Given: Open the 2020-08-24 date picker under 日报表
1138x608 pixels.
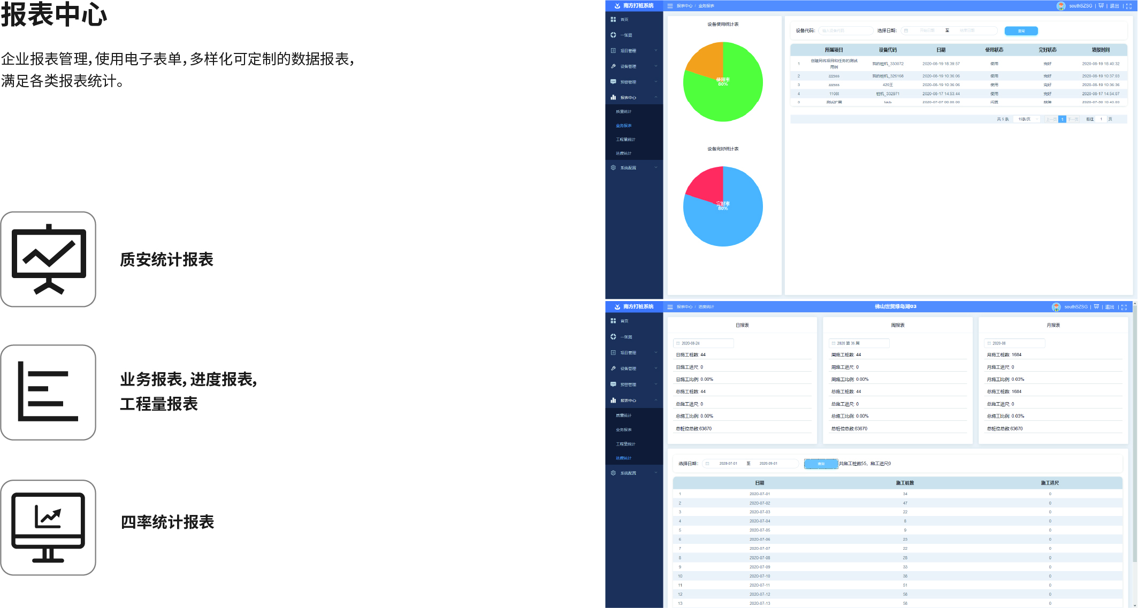Looking at the screenshot, I should (703, 343).
